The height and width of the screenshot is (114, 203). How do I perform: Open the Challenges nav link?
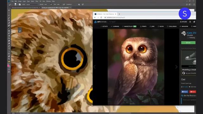[172, 26]
